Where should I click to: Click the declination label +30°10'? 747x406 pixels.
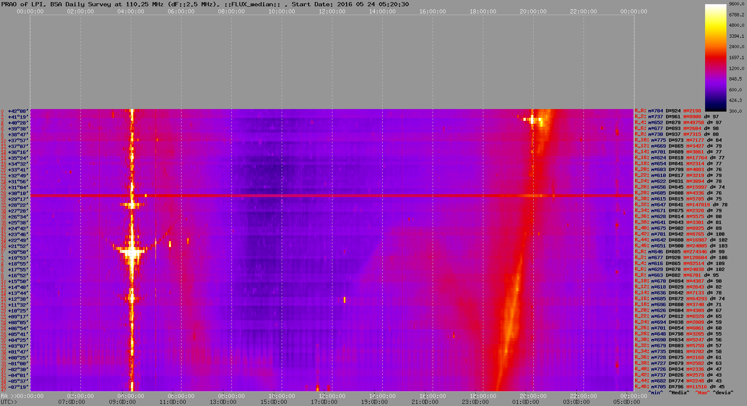pyautogui.click(x=18, y=193)
